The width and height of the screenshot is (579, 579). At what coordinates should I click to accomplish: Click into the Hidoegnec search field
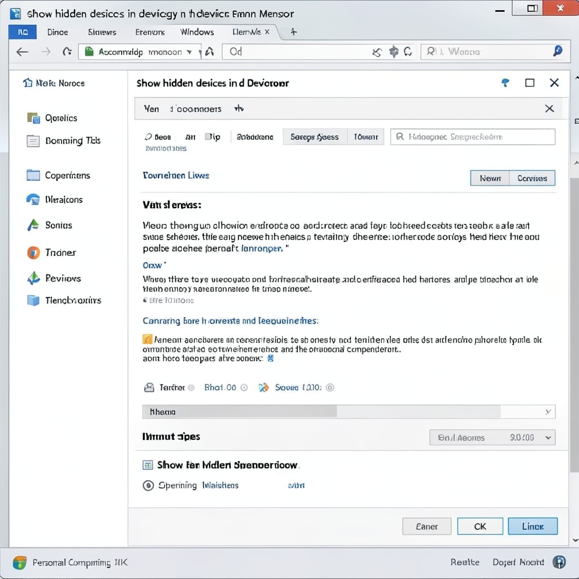473,137
